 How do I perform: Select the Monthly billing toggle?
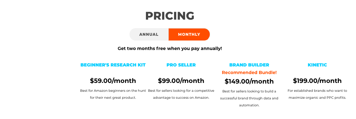pyautogui.click(x=189, y=34)
